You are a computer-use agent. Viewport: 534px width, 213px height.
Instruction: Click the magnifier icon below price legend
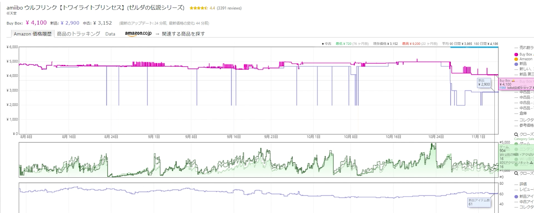(516, 134)
